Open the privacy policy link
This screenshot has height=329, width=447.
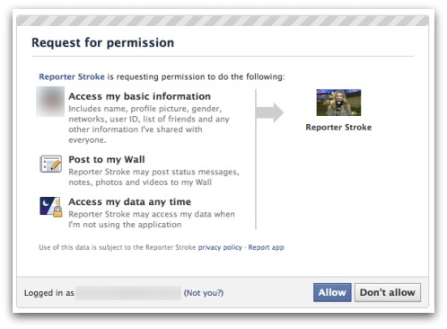point(220,247)
